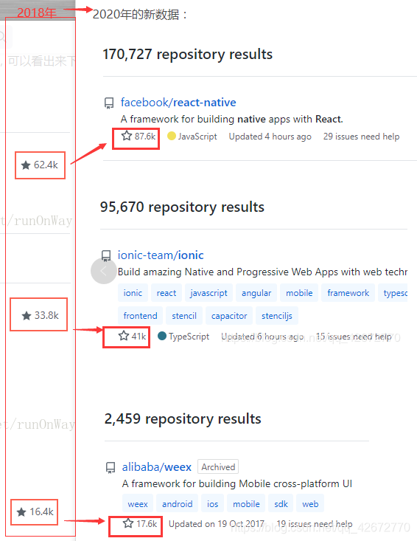The width and height of the screenshot is (417, 541).
Task: Select the 'frontend' topic tag
Action: click(140, 316)
